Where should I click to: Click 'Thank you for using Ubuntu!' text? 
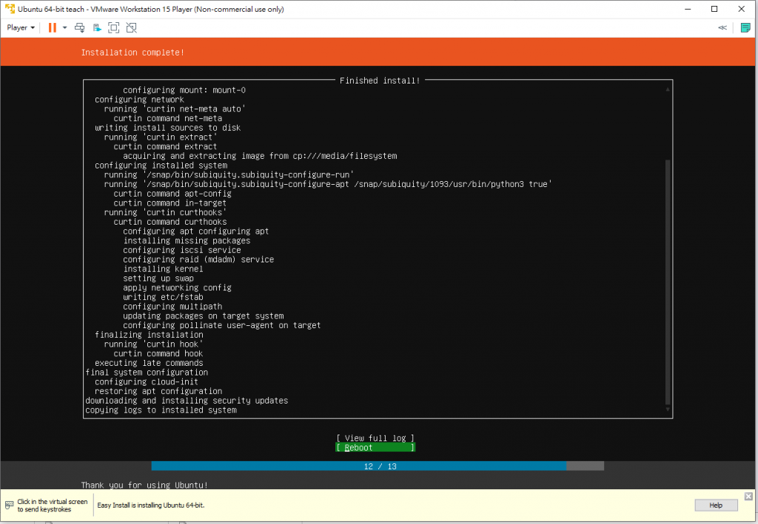(x=144, y=485)
